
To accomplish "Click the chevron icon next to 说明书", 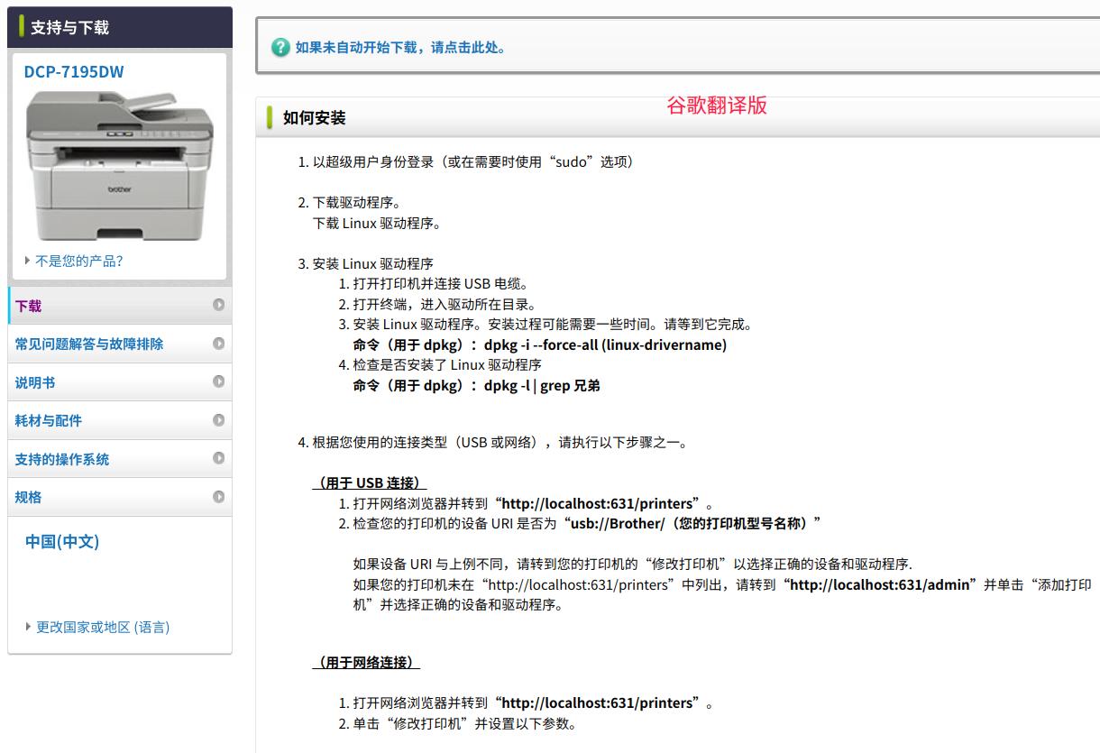I will click(x=219, y=382).
